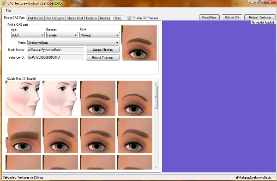Maximize the CAS Texture+Unitool window

coord(260,2)
